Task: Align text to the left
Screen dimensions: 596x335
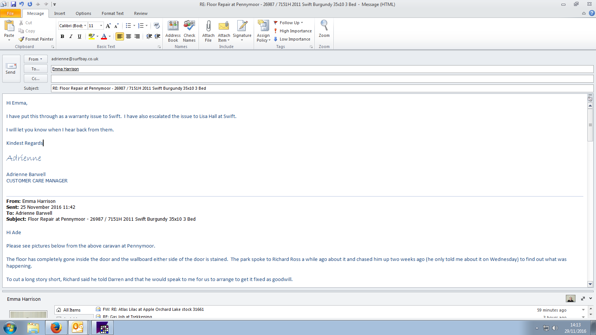Action: click(x=120, y=36)
